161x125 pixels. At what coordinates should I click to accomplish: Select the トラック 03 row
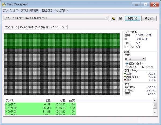click(40, 112)
